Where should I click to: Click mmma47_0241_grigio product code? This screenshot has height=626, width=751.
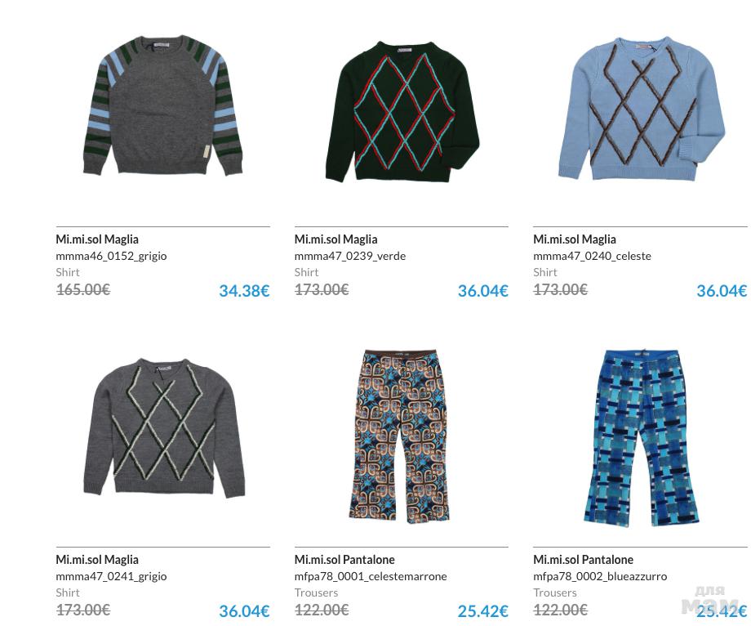111,576
